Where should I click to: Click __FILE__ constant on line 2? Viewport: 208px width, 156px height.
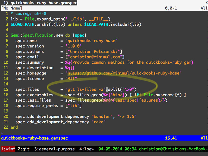tap(98, 19)
